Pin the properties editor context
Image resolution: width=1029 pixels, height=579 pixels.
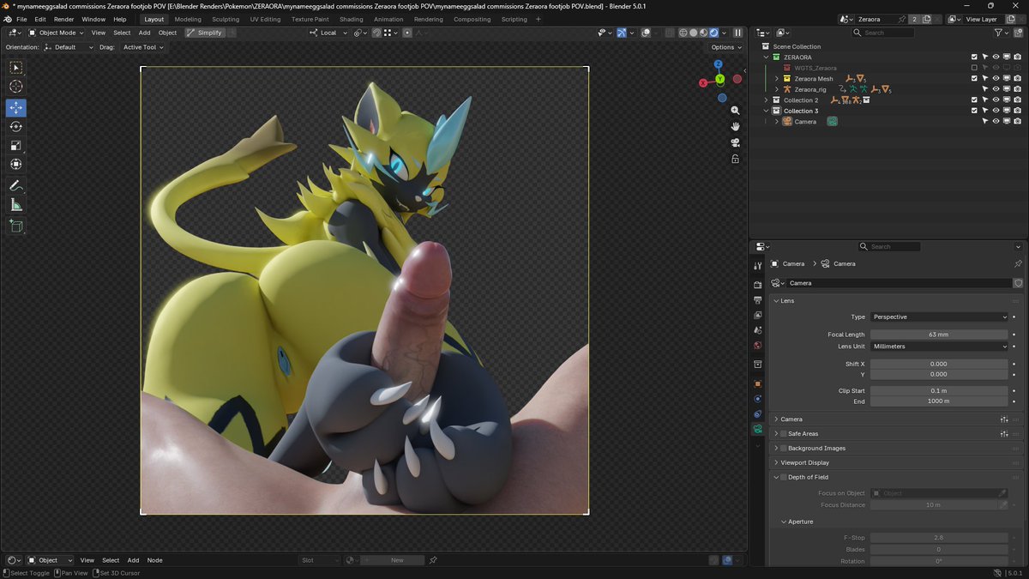click(1018, 264)
